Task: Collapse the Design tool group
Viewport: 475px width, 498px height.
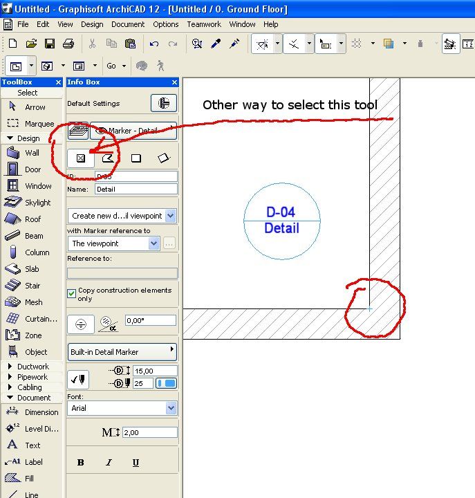Action: (10, 138)
